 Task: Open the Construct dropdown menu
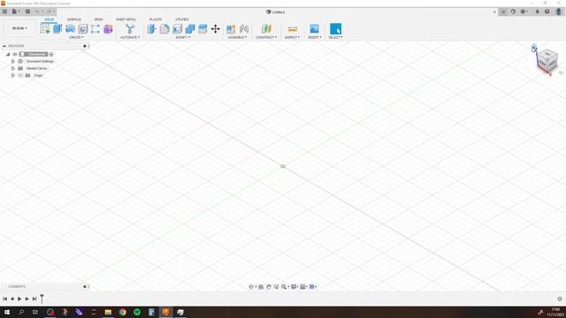click(x=266, y=37)
